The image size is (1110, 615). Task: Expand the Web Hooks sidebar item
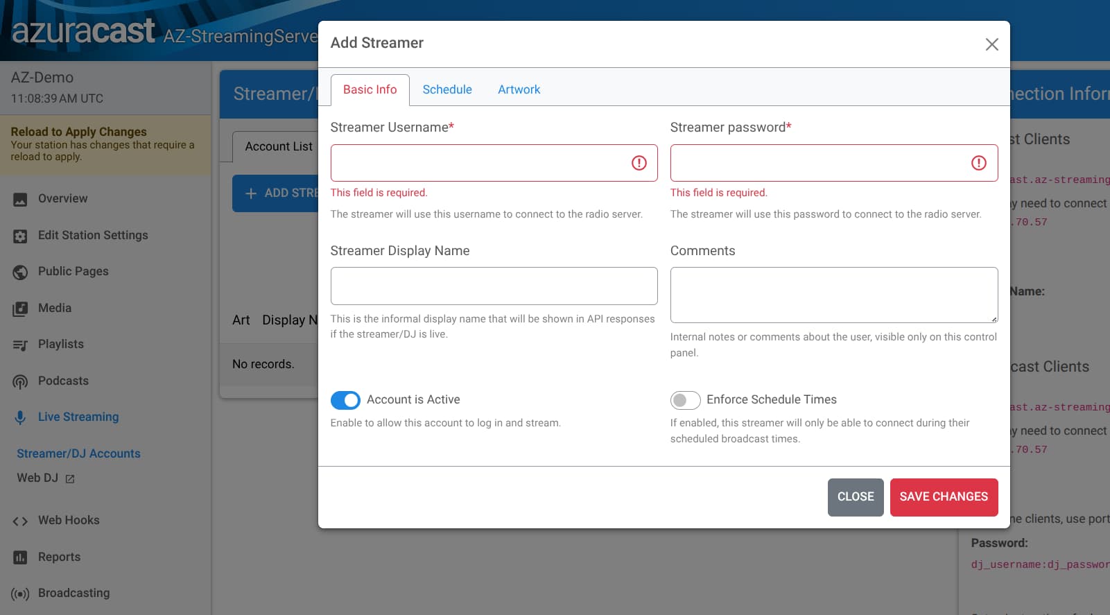pyautogui.click(x=105, y=521)
